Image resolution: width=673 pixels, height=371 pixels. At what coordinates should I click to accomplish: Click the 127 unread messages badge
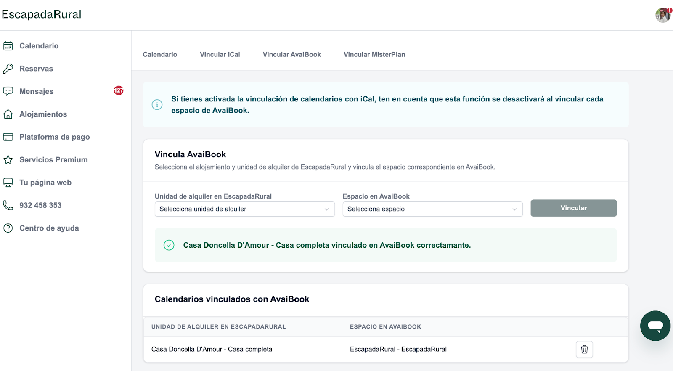click(x=119, y=90)
